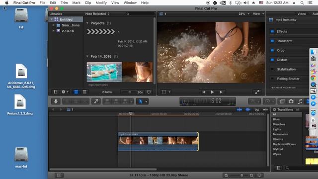Open Chrome from the Dock
This screenshot has height=179, width=318.
tap(313, 78)
